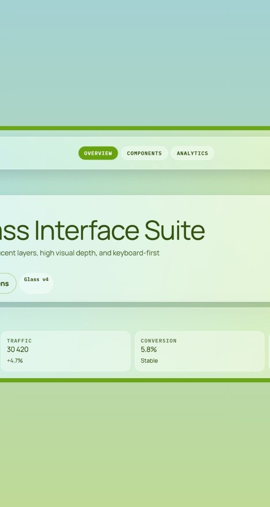Switch to the Components tab
The image size is (270, 507).
[x=144, y=153]
